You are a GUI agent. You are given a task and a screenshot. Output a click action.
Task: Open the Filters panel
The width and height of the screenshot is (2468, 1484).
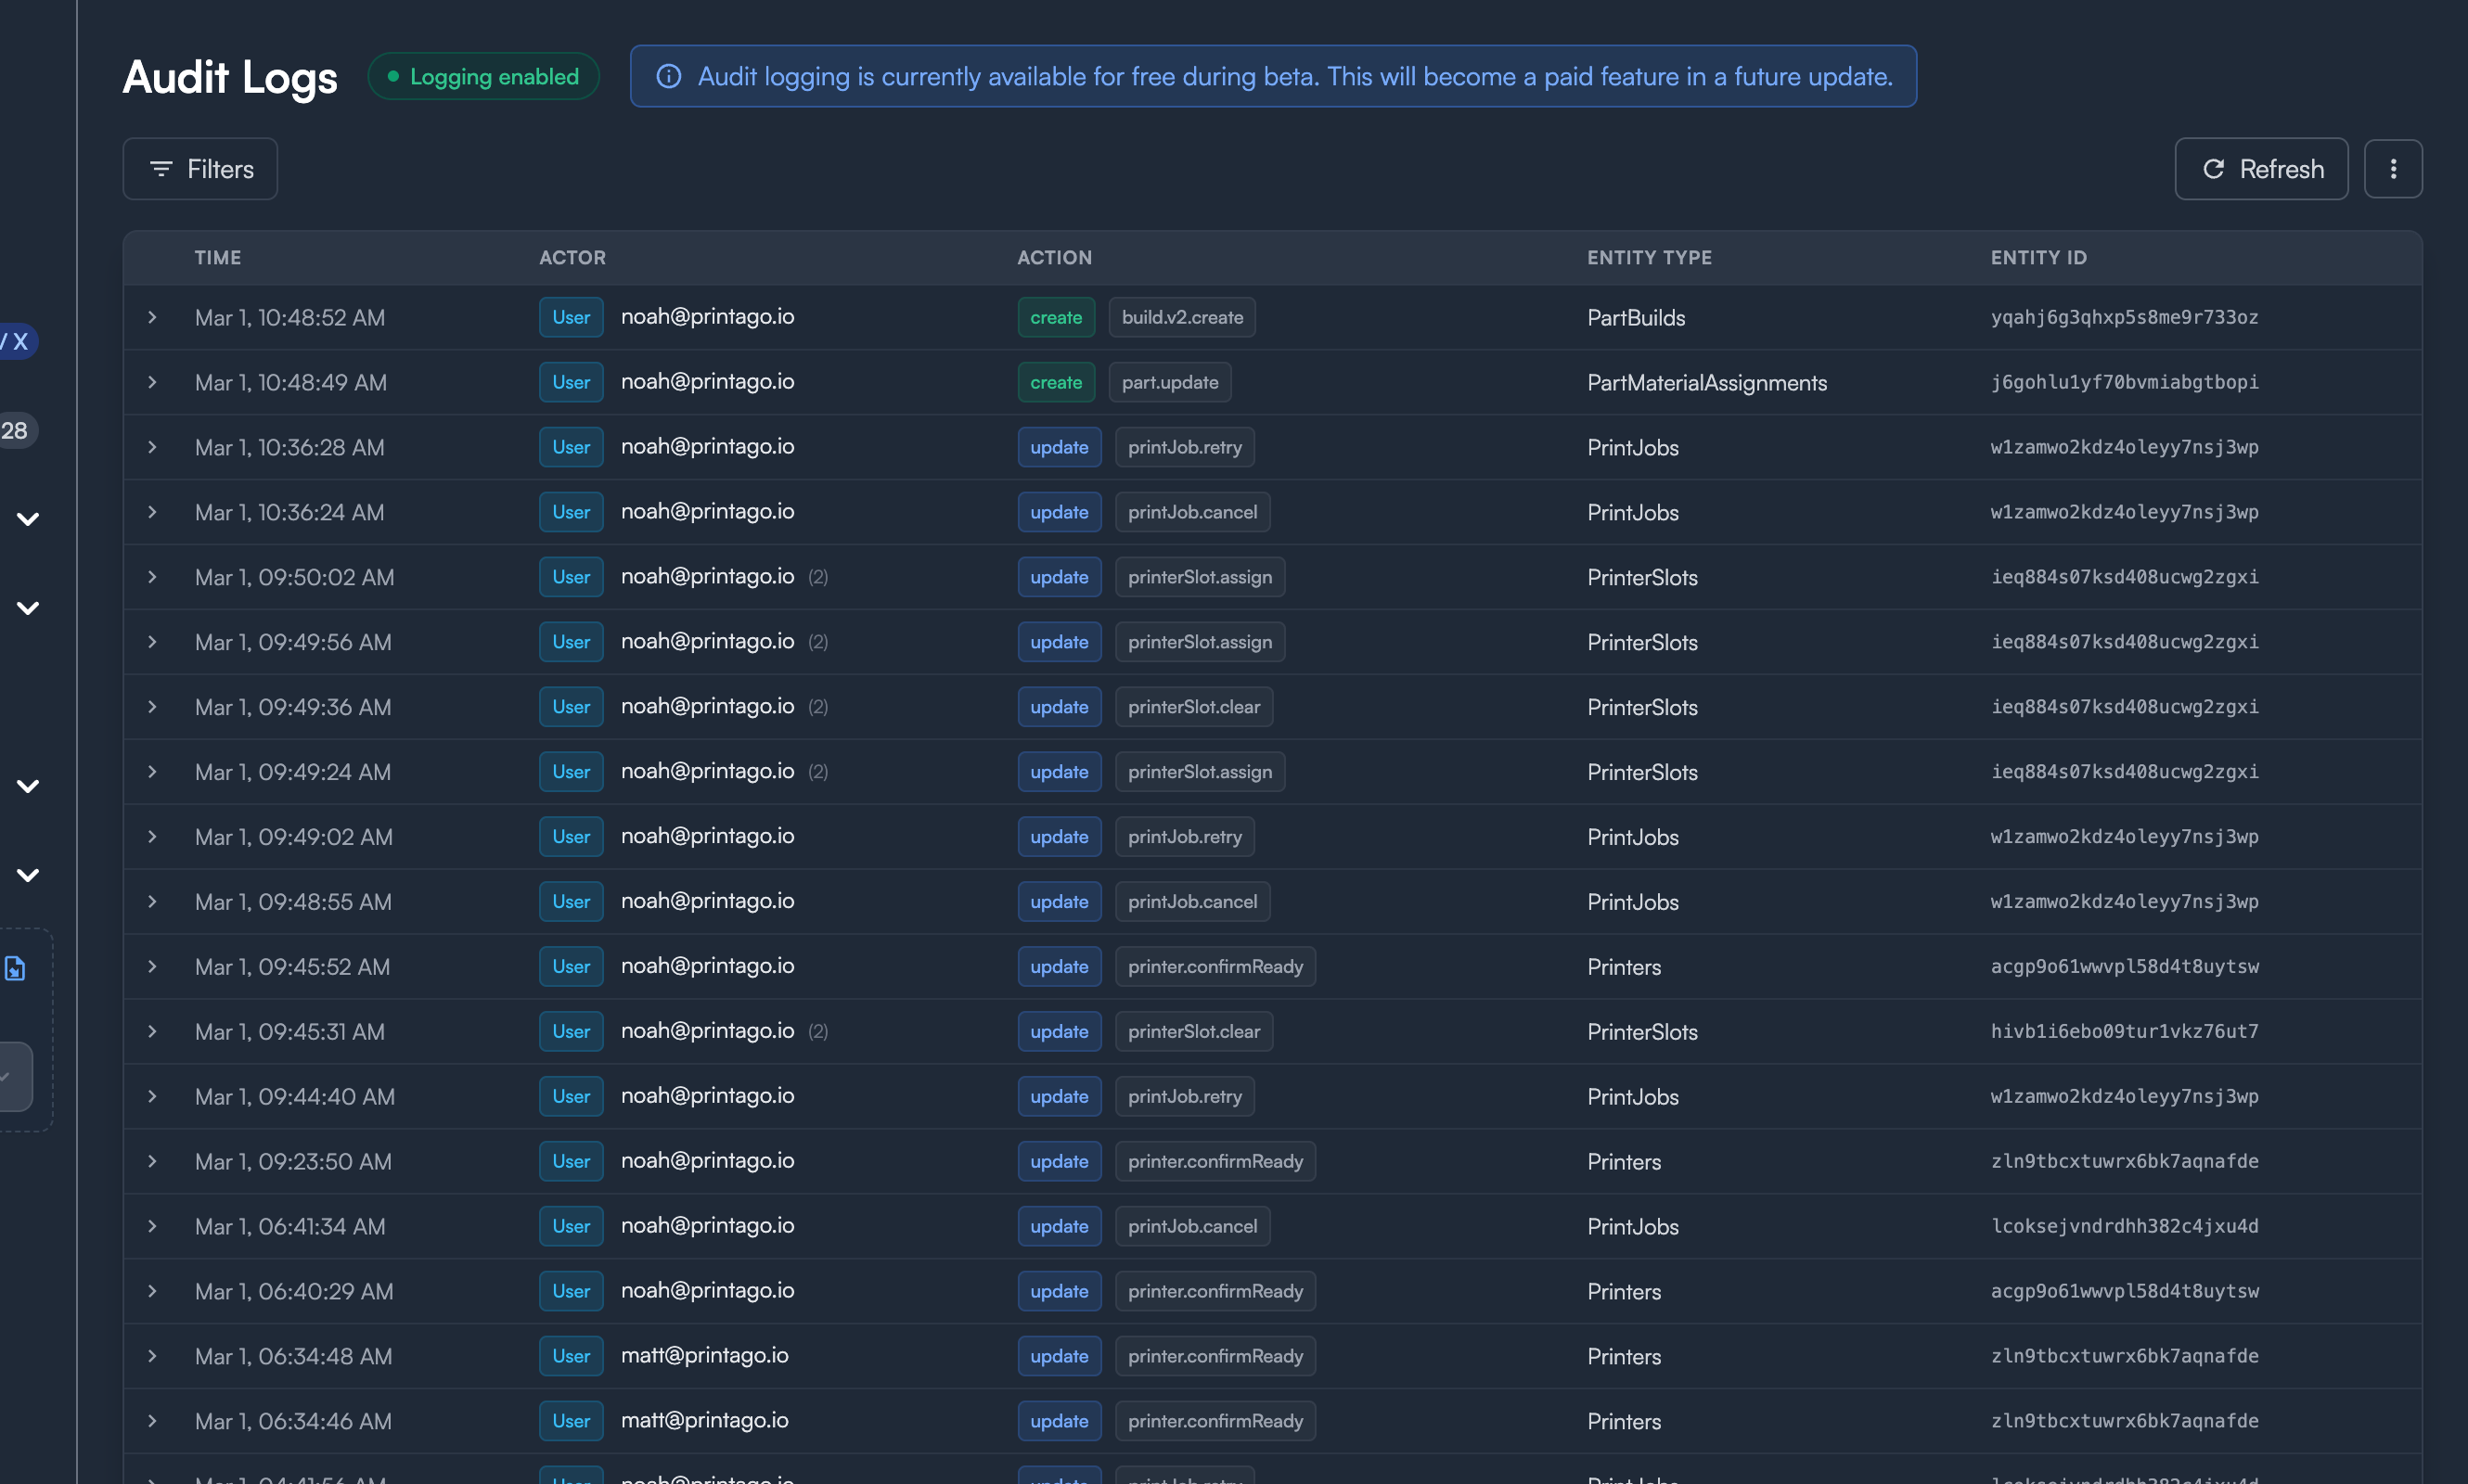point(199,169)
